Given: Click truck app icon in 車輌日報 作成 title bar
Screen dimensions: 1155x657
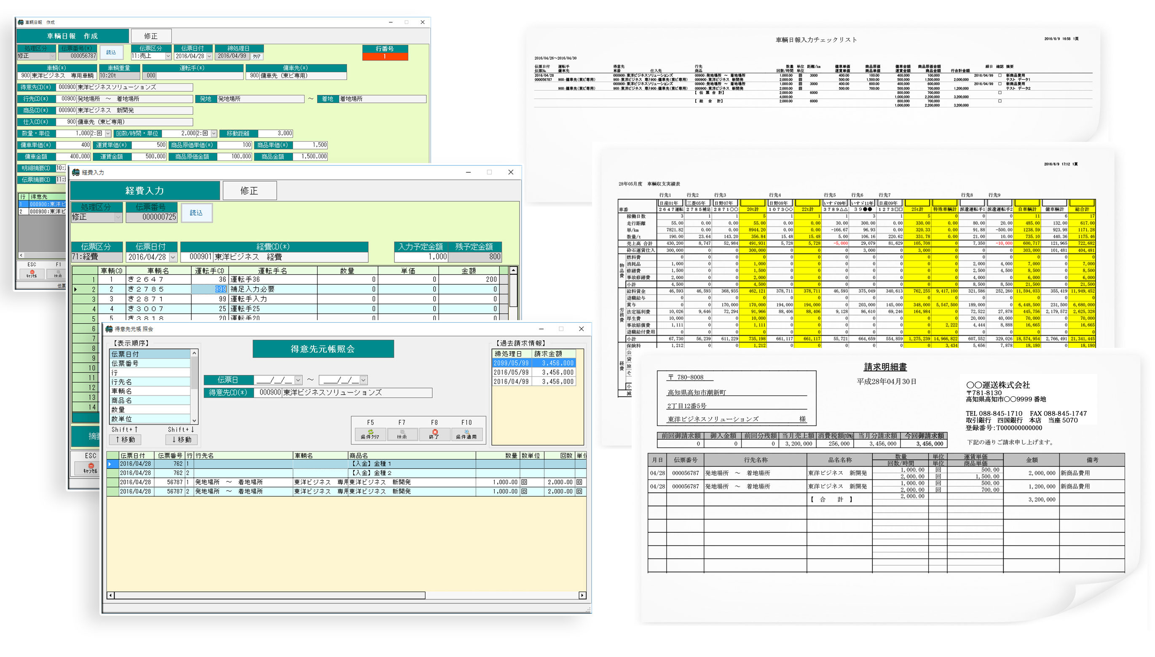Looking at the screenshot, I should point(20,22).
